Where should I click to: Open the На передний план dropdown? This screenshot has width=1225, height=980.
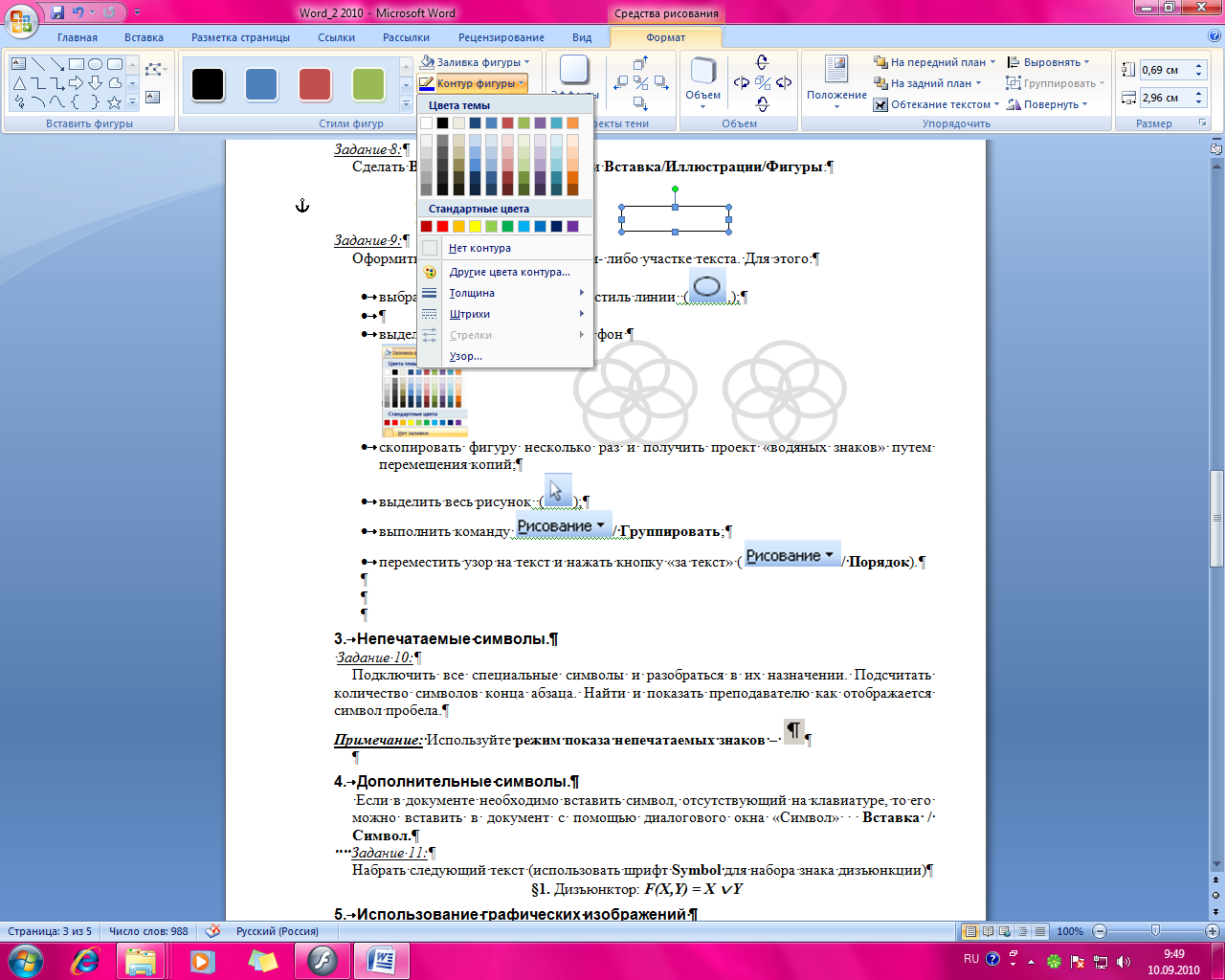coord(934,62)
